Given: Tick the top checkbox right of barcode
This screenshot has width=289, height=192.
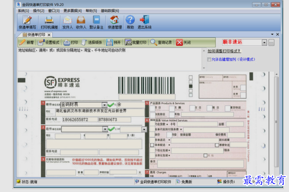Looking at the screenshot, I should tap(191, 77).
